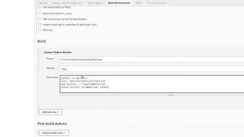Click the 'pip install -r requirements.txt' line
This screenshot has width=244, height=137.
tap(83, 84)
